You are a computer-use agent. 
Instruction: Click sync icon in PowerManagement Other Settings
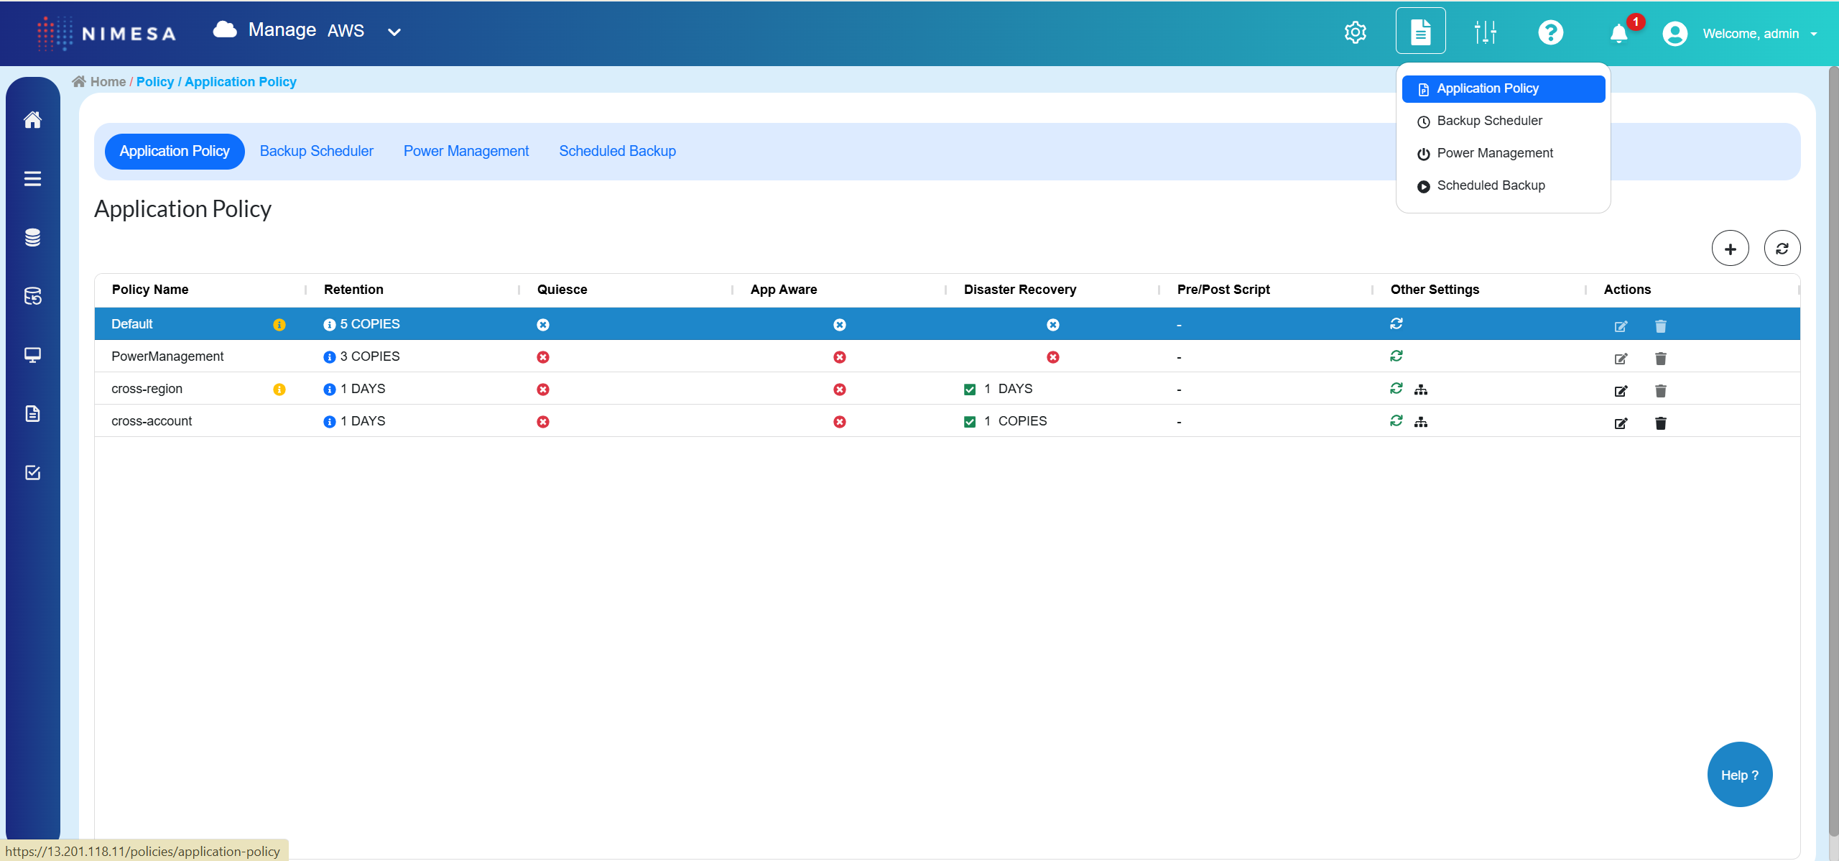pyautogui.click(x=1396, y=356)
